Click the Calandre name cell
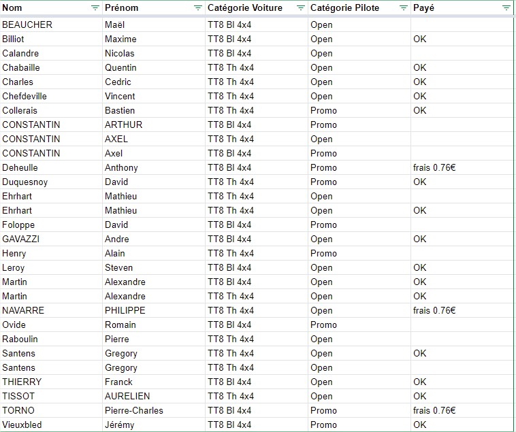 (51, 53)
